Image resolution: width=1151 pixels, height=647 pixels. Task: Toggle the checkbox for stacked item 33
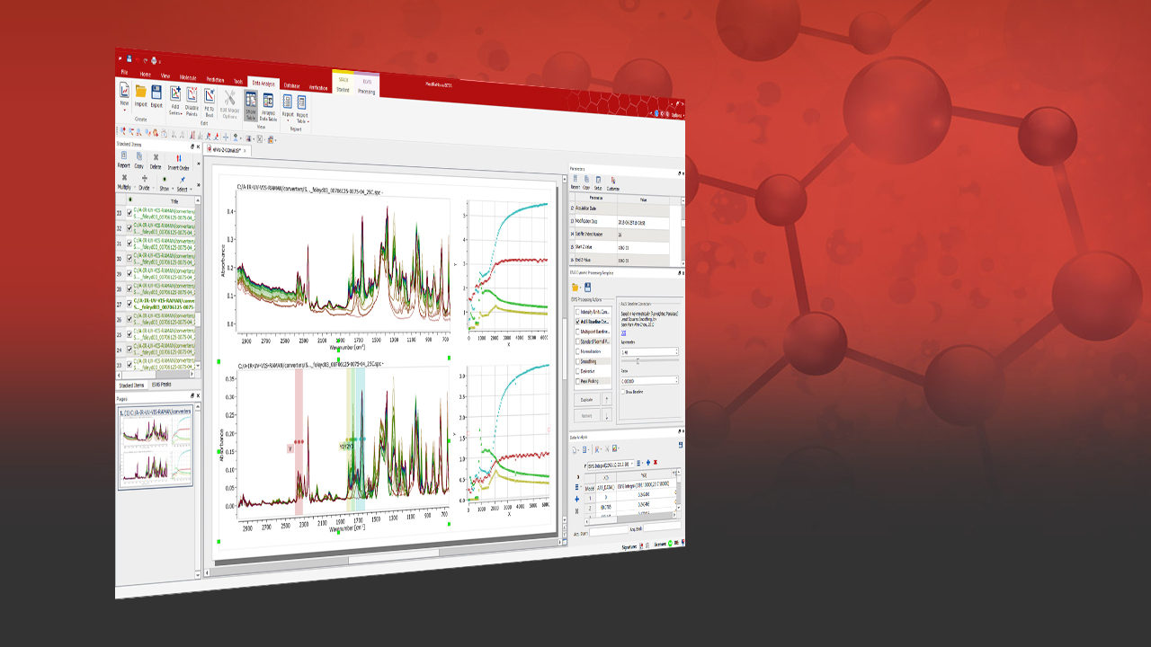[x=129, y=214]
